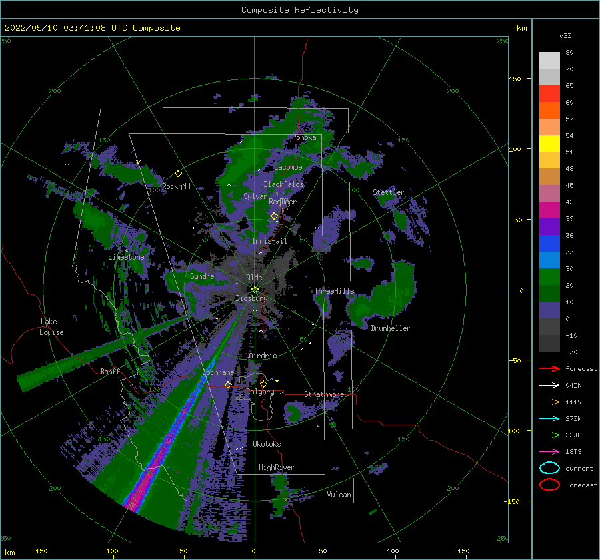Image resolution: width=600 pixels, height=560 pixels.
Task: Click the yellow diamond marker below Cochrane
Action: 228,384
